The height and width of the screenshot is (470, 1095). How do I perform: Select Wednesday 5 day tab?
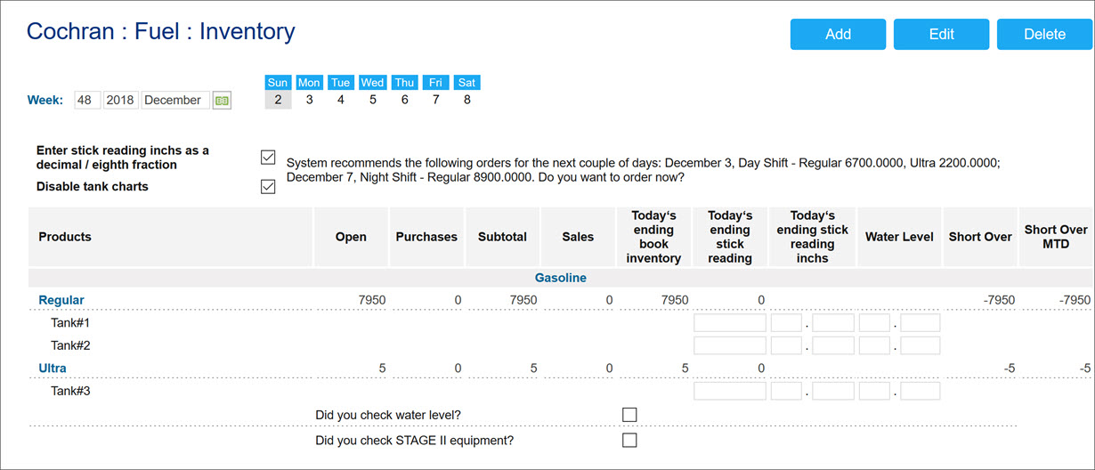[372, 100]
